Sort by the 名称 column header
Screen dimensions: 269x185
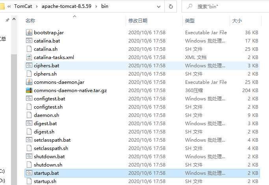pos(30,21)
